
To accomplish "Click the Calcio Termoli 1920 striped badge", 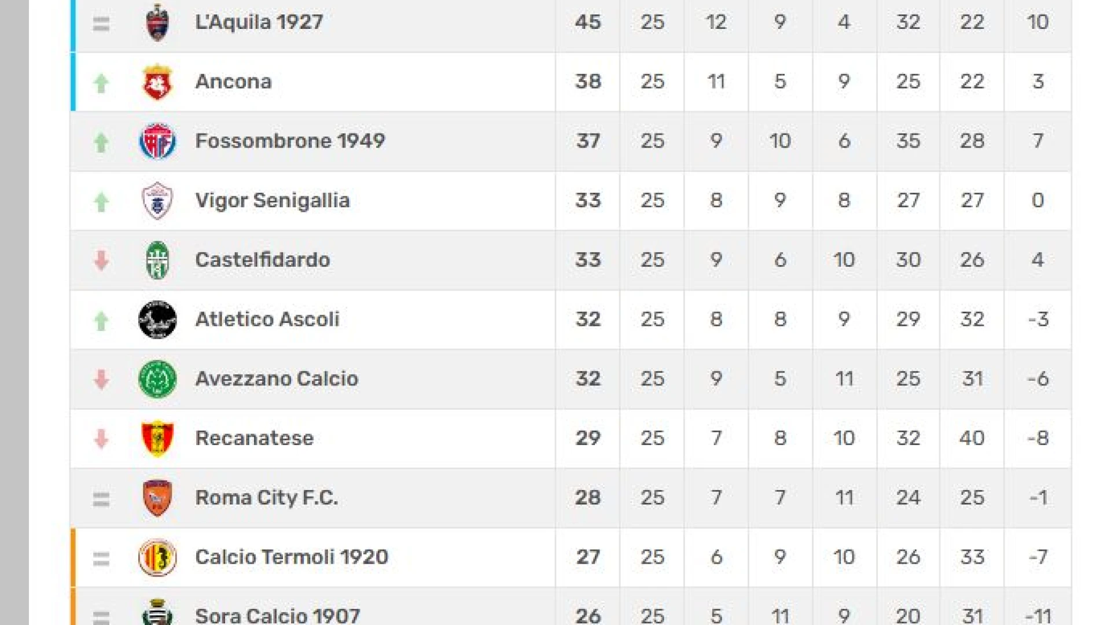I will pos(157,558).
